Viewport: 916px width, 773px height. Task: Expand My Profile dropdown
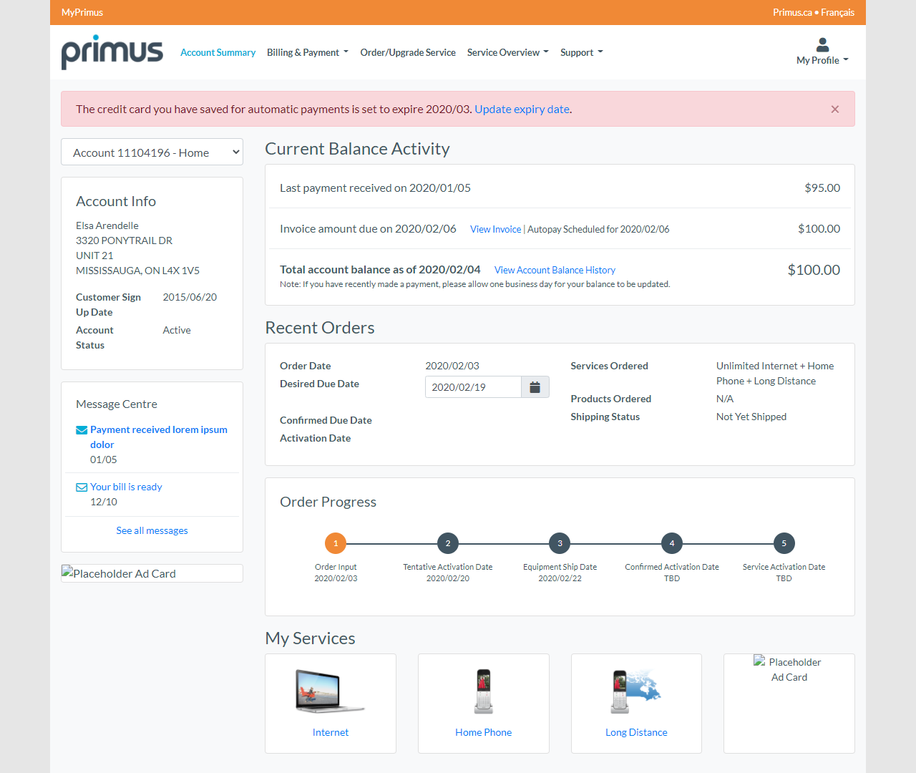(822, 60)
